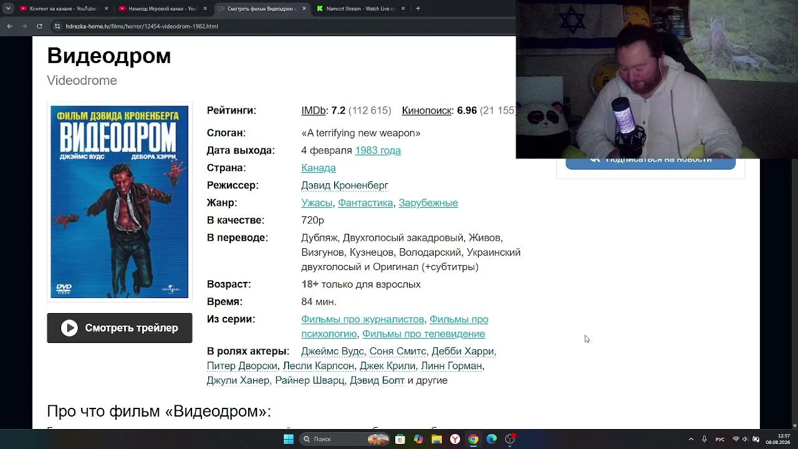Viewport: 798px width, 449px height.
Task: View site information icon in address bar
Action: pyautogui.click(x=57, y=26)
